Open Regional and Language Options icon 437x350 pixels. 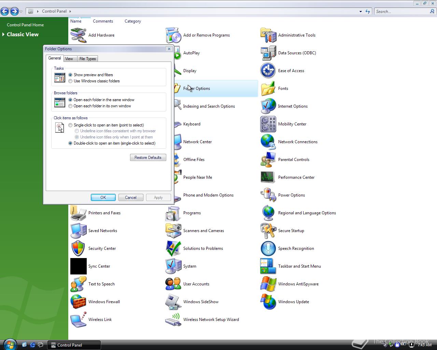[x=268, y=213]
